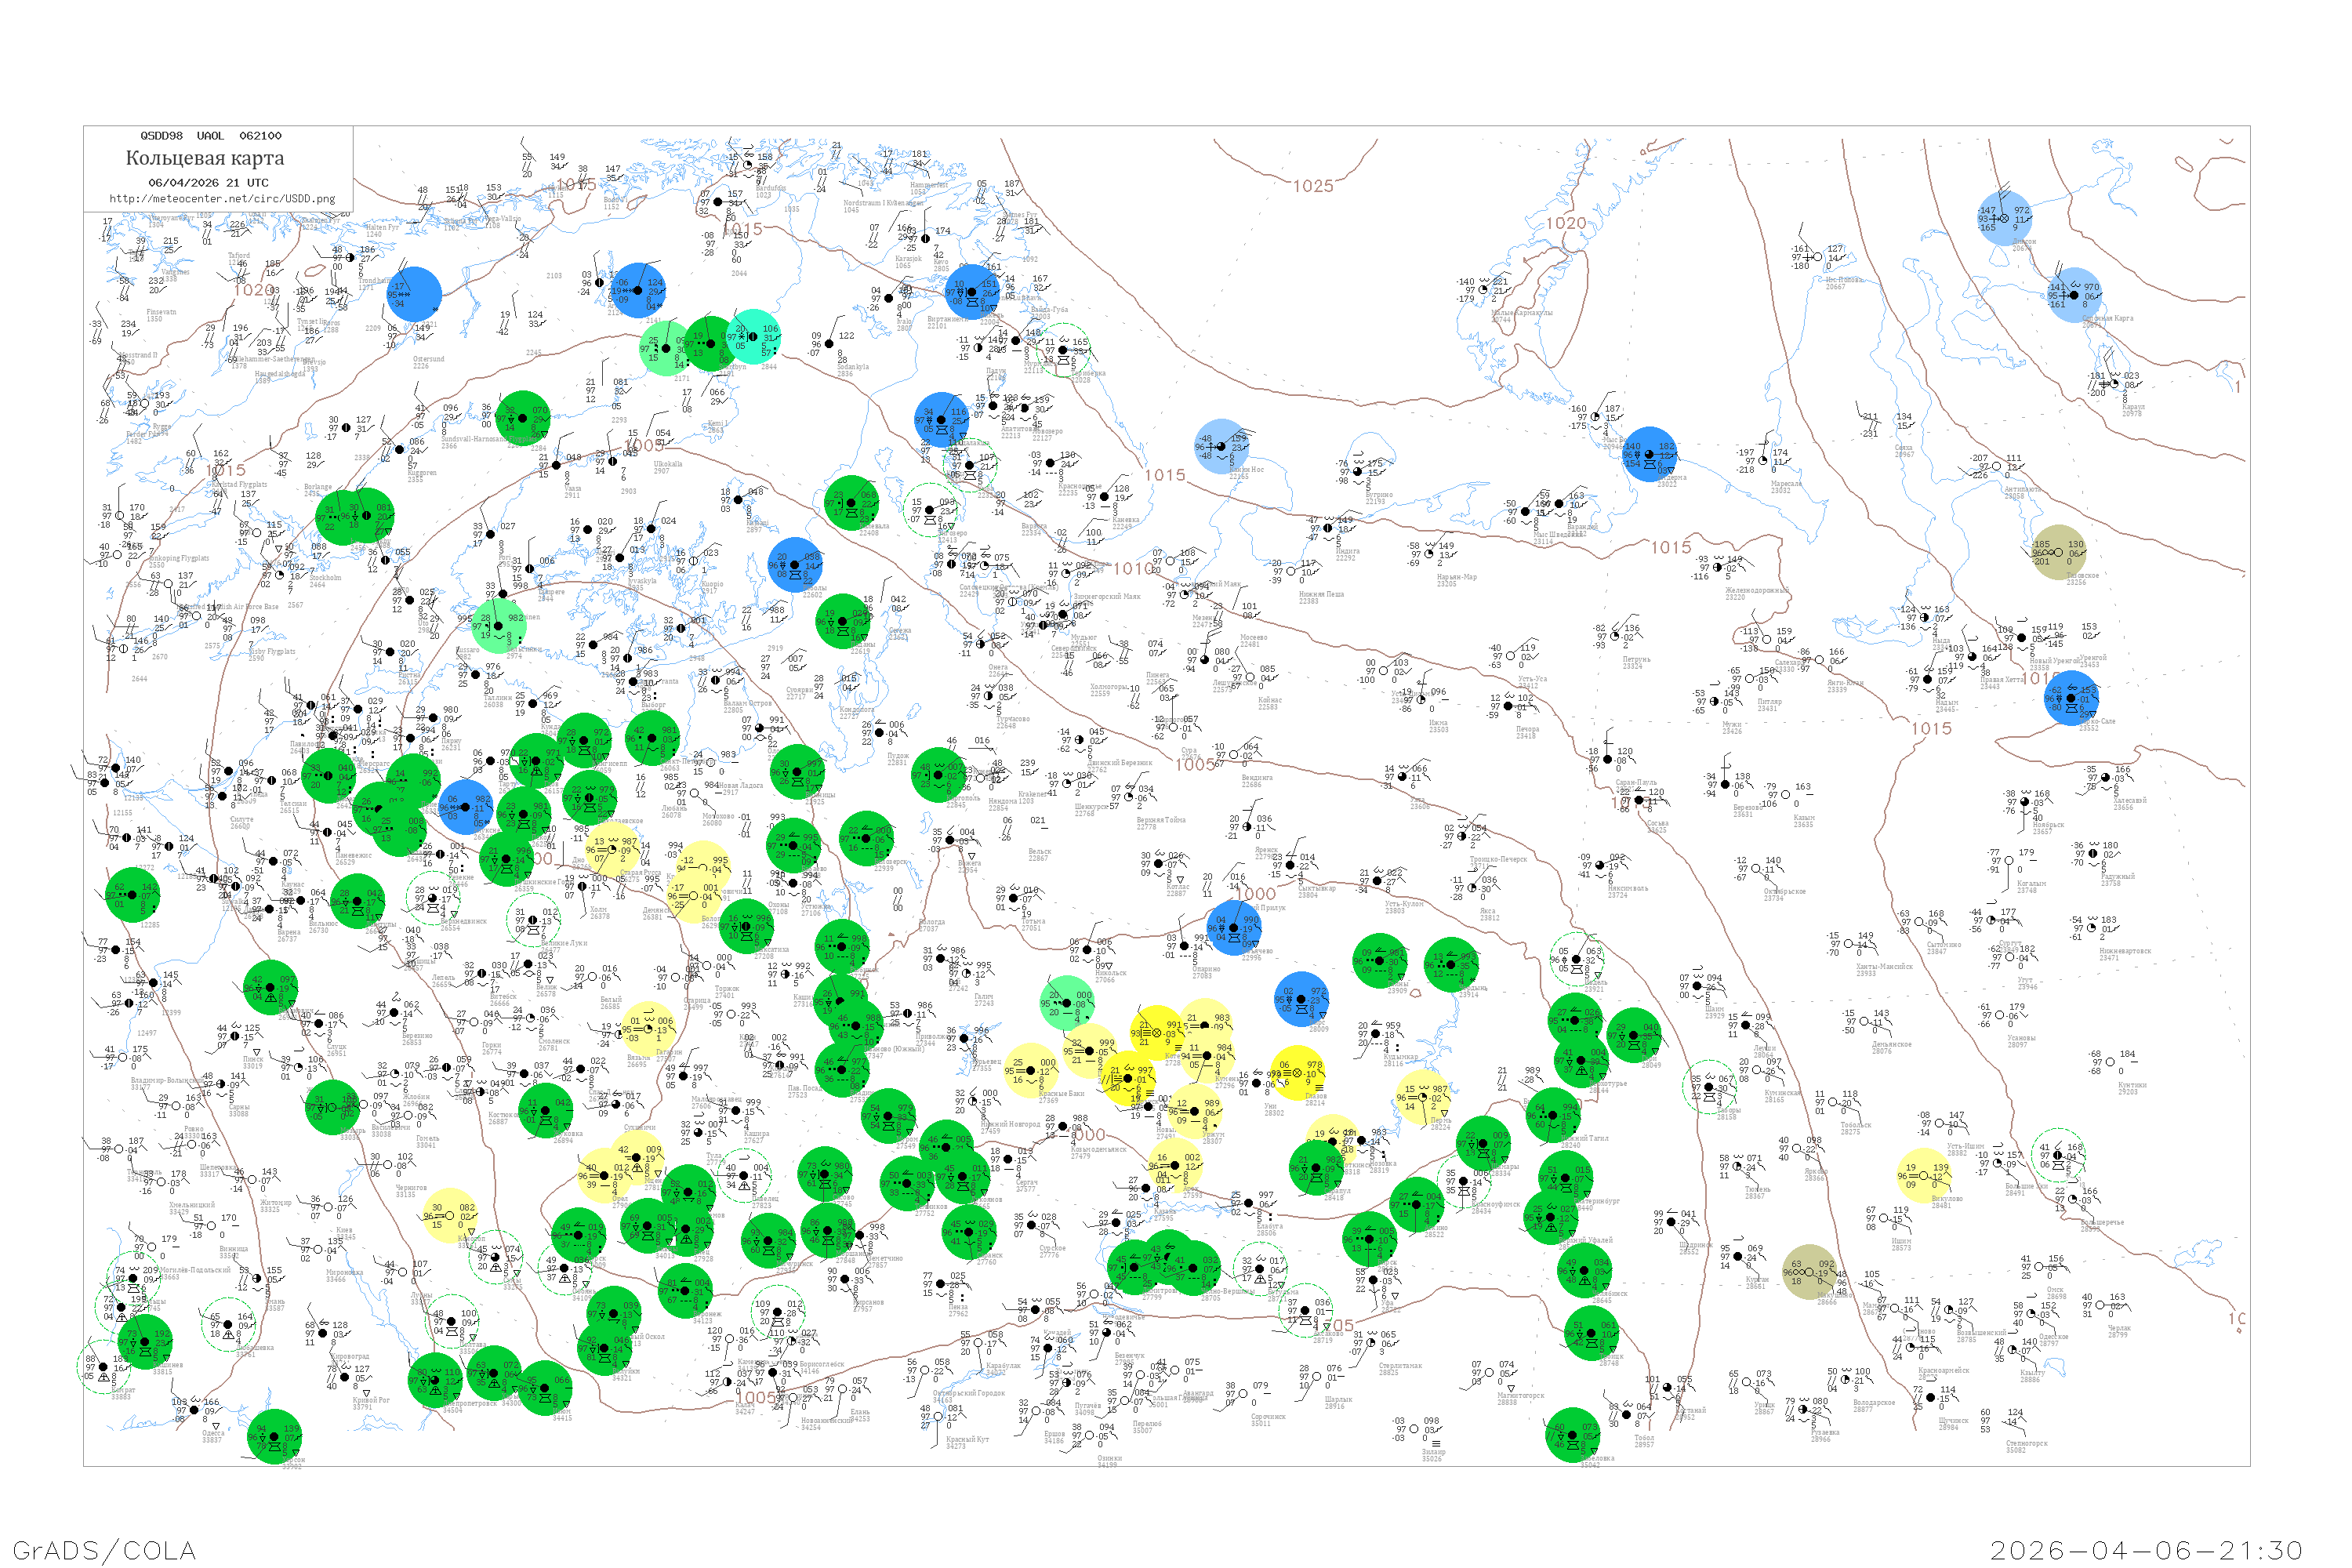Viewport: 2352px width, 1568px height.
Task: Click the QSDD98 UAOL 062100 header code
Action: click(211, 136)
